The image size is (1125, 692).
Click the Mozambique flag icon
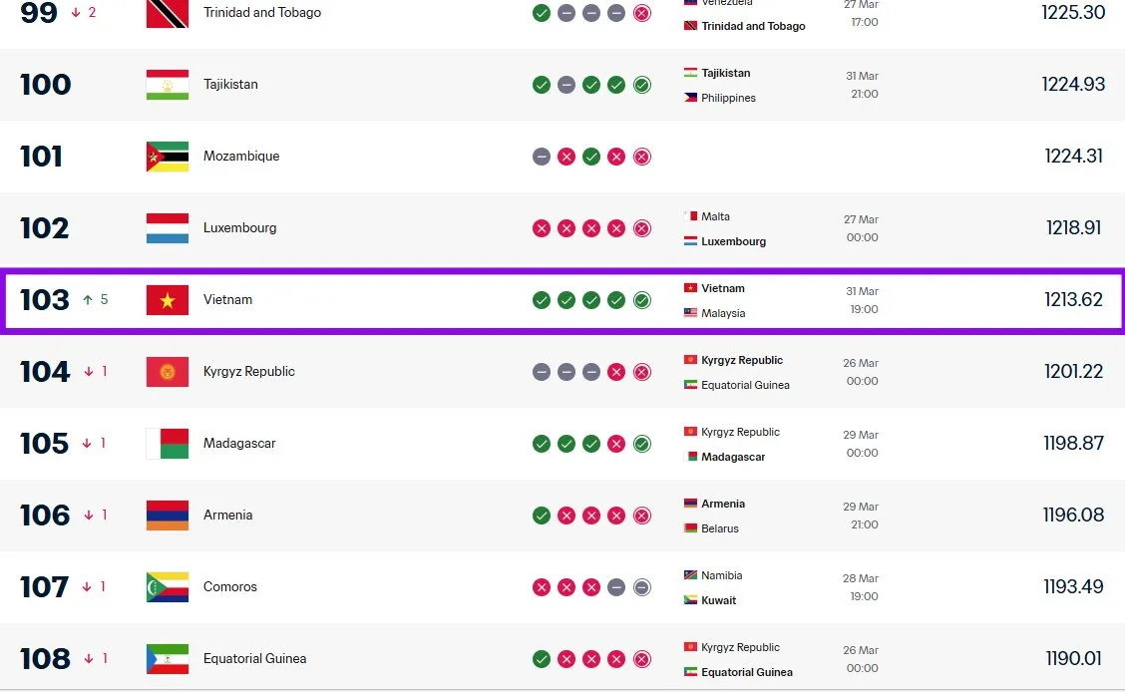(167, 157)
